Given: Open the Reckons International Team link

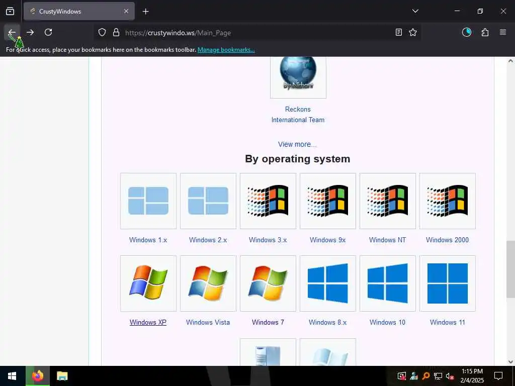Looking at the screenshot, I should [x=298, y=115].
